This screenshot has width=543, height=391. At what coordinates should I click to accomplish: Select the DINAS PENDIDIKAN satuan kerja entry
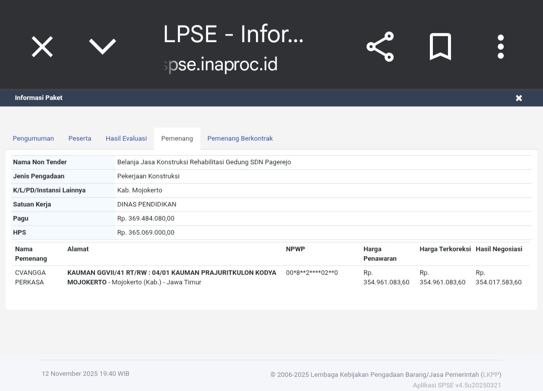pos(147,204)
